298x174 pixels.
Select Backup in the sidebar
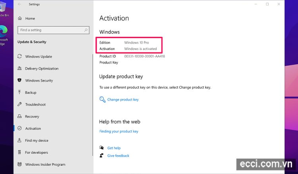[31, 93]
